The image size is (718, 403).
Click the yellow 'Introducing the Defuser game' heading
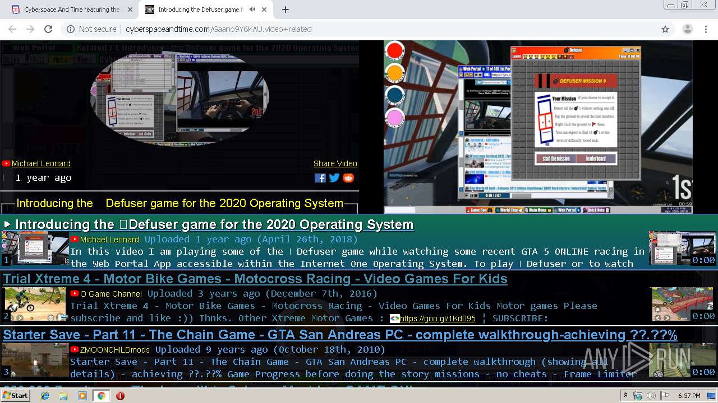pyautogui.click(x=180, y=203)
